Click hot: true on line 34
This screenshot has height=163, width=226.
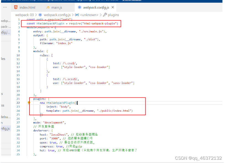click(48, 151)
